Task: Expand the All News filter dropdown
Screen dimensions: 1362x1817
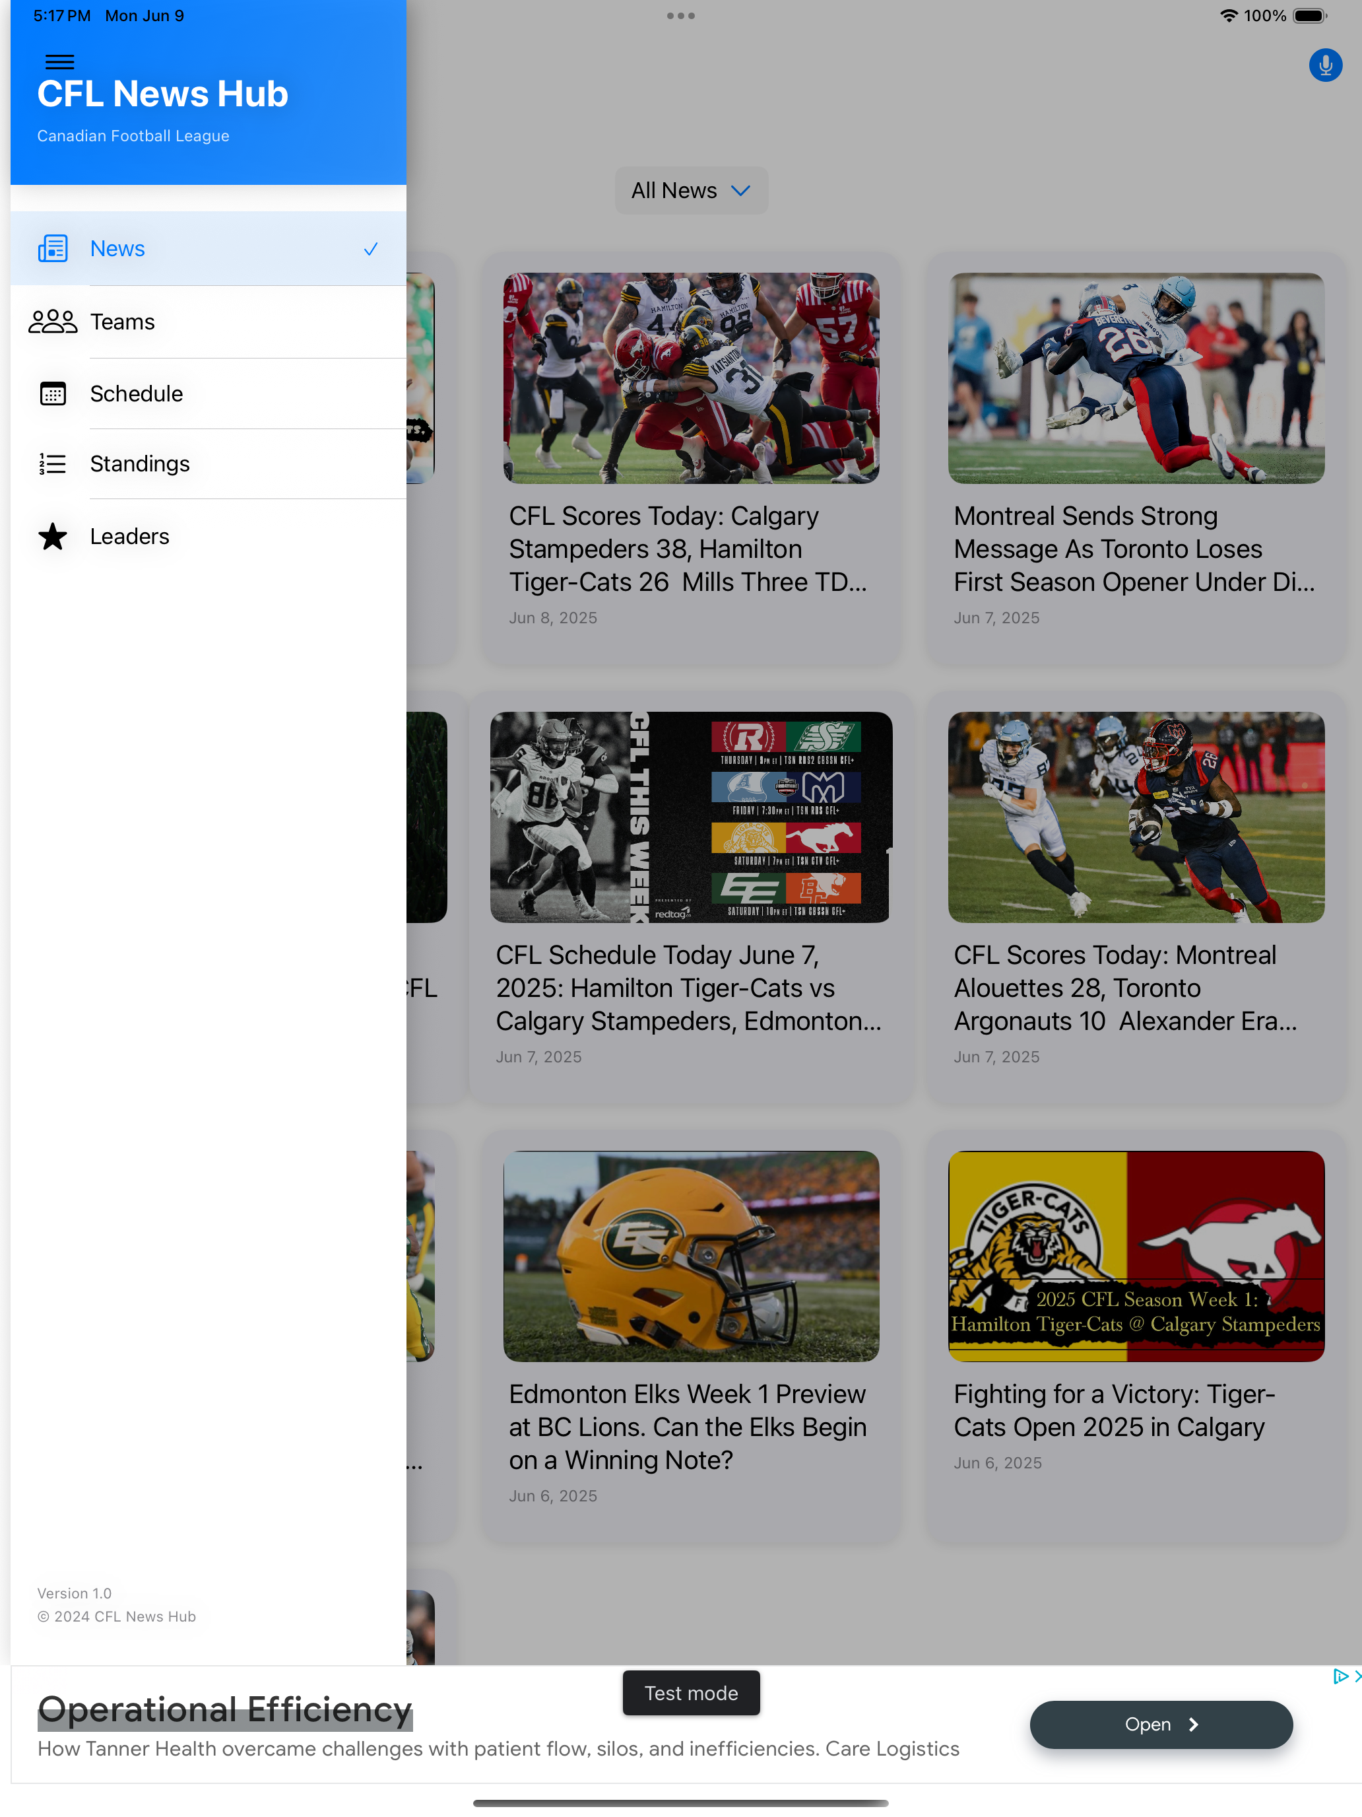Action: pos(692,191)
